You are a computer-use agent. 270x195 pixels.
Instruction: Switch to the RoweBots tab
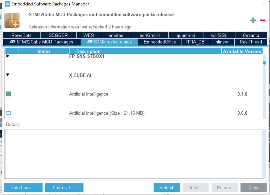coord(22,35)
